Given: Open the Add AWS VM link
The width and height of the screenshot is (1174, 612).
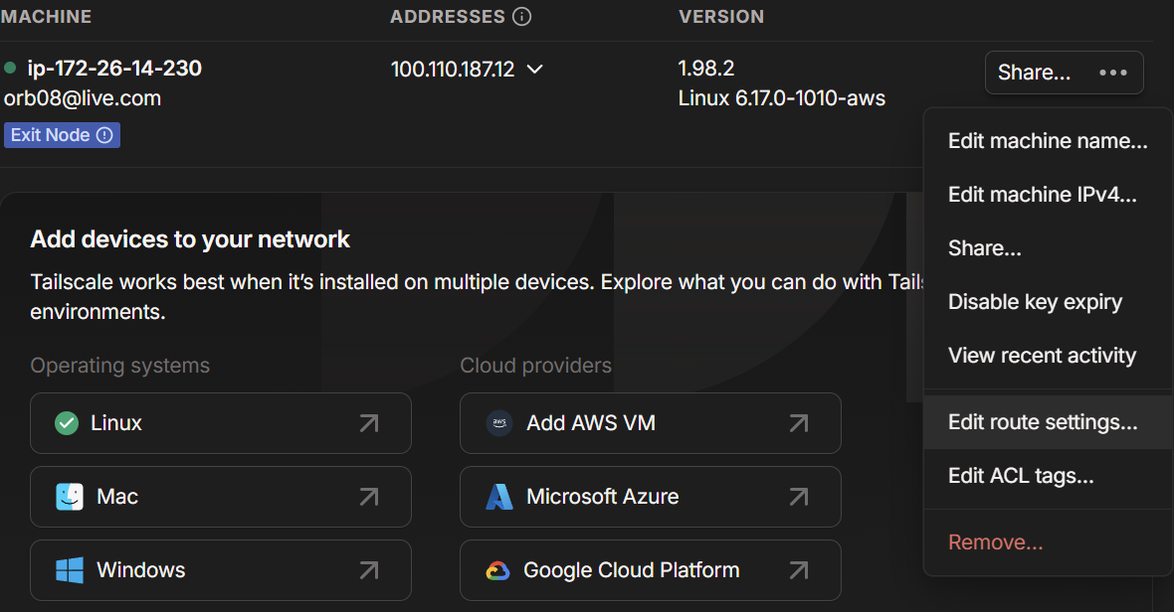Looking at the screenshot, I should (x=651, y=423).
